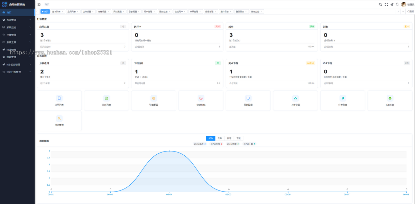Image resolution: width=415 pixels, height=204 pixels.
Task: Open the 网站配置 monitor shortcut icon
Action: click(x=248, y=98)
